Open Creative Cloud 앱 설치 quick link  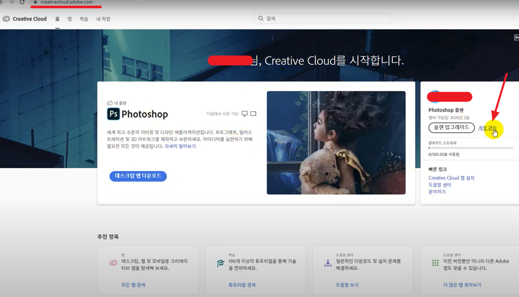451,178
